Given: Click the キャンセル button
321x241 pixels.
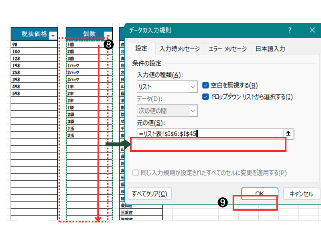Looking at the screenshot, I should [301, 194].
